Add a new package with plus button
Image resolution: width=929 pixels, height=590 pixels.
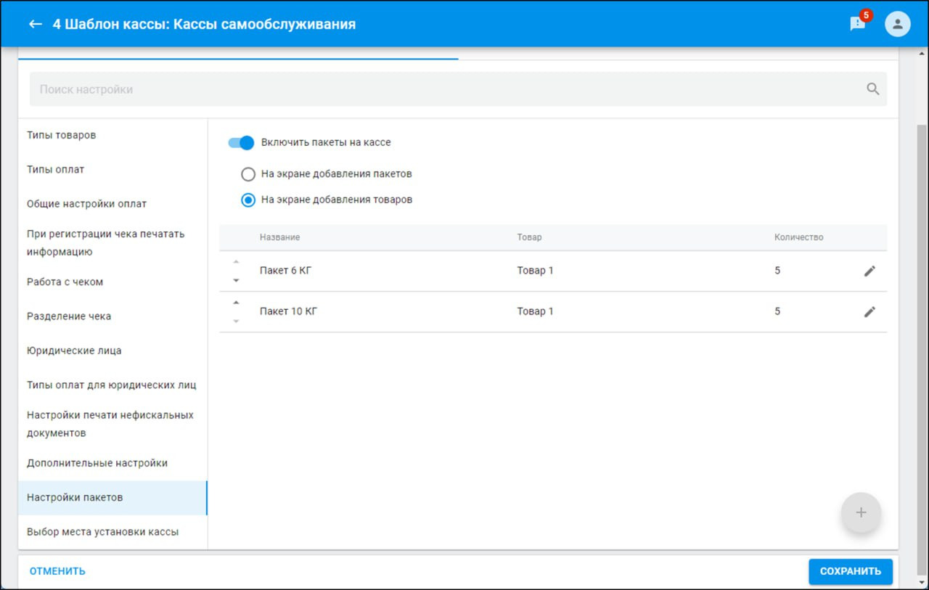pos(861,512)
